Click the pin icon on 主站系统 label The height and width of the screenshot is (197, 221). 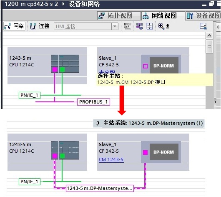pyautogui.click(x=98, y=124)
